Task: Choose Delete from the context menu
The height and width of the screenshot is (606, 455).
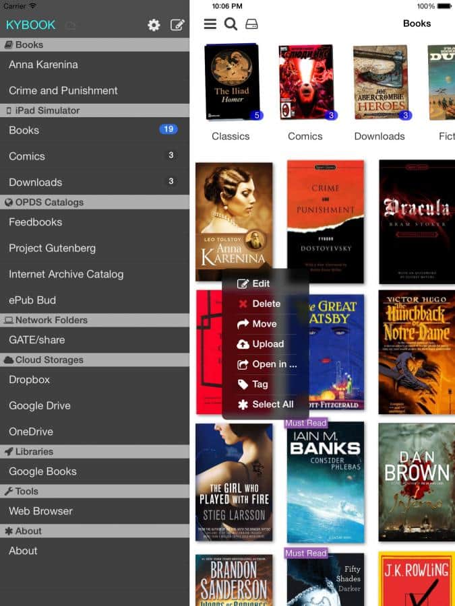Action: [266, 304]
